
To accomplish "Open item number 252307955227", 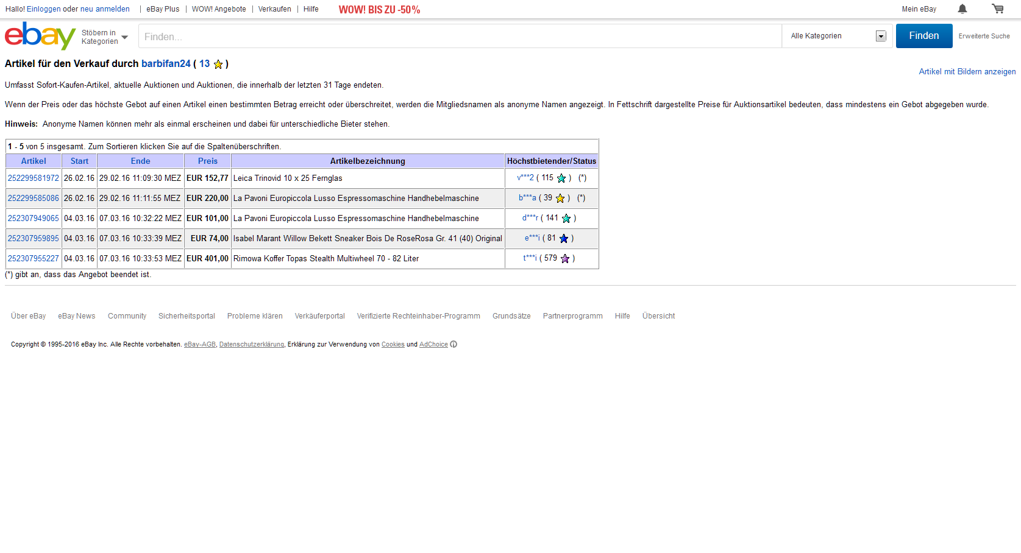I will [34, 259].
